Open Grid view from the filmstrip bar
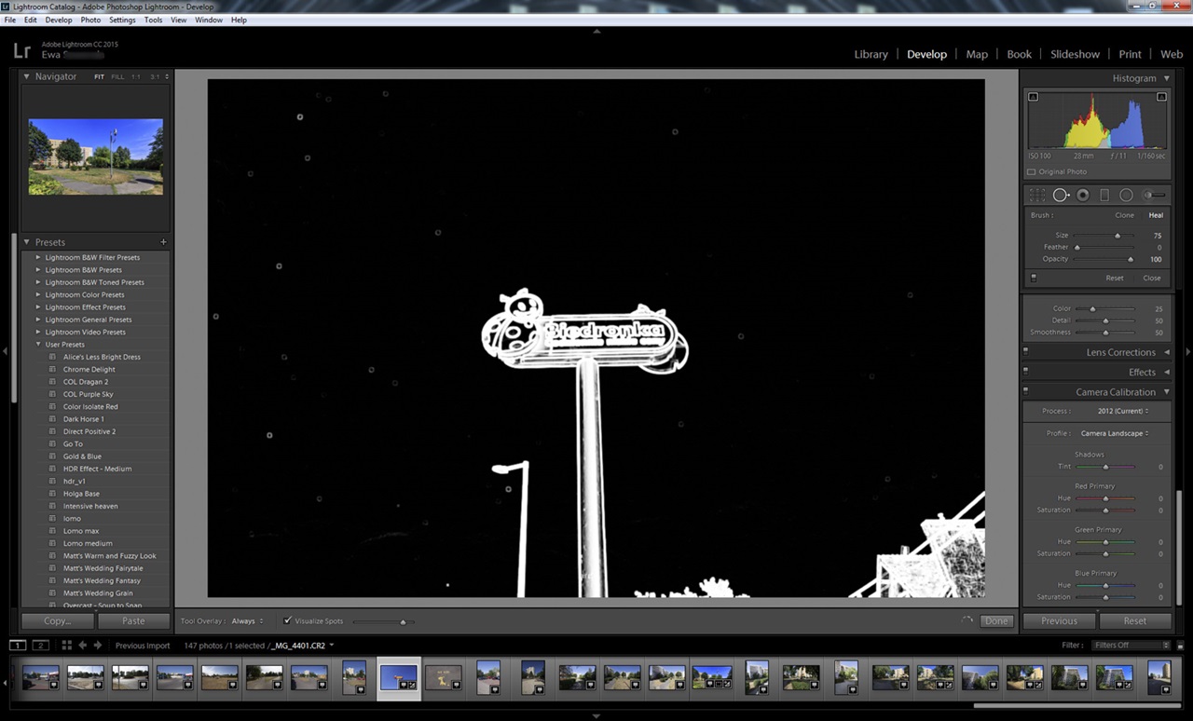 pyautogui.click(x=67, y=645)
